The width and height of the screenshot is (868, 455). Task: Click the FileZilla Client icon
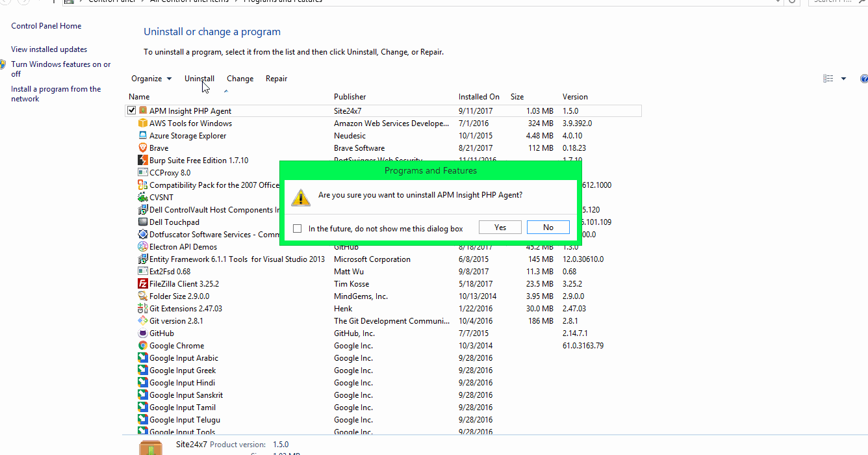pos(143,283)
